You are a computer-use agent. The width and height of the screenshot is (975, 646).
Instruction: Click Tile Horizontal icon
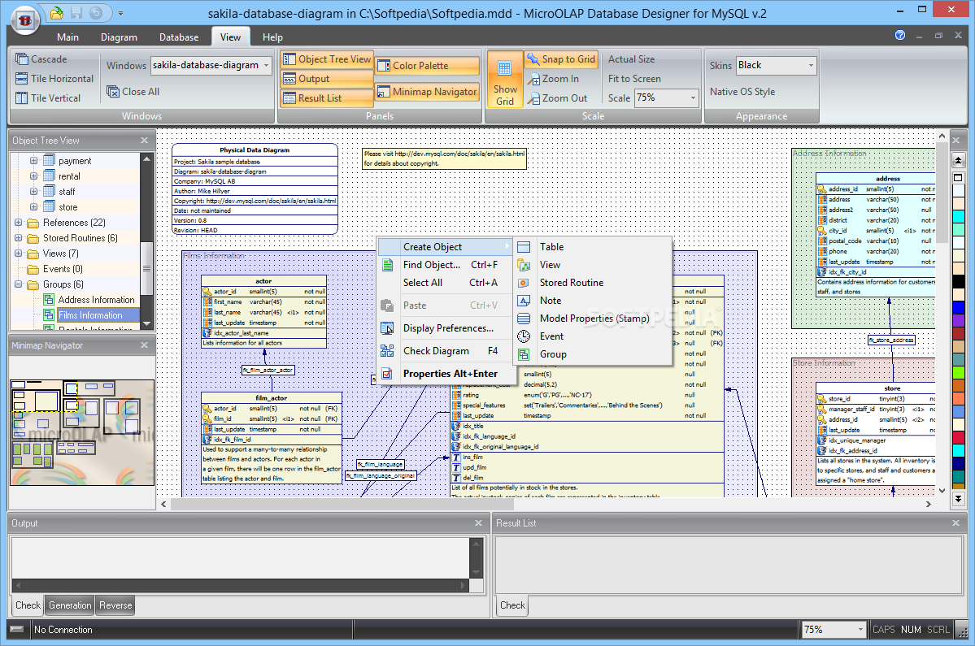point(22,78)
